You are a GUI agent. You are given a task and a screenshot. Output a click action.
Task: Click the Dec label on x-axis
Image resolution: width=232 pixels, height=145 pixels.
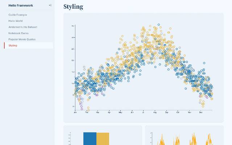point(201,112)
